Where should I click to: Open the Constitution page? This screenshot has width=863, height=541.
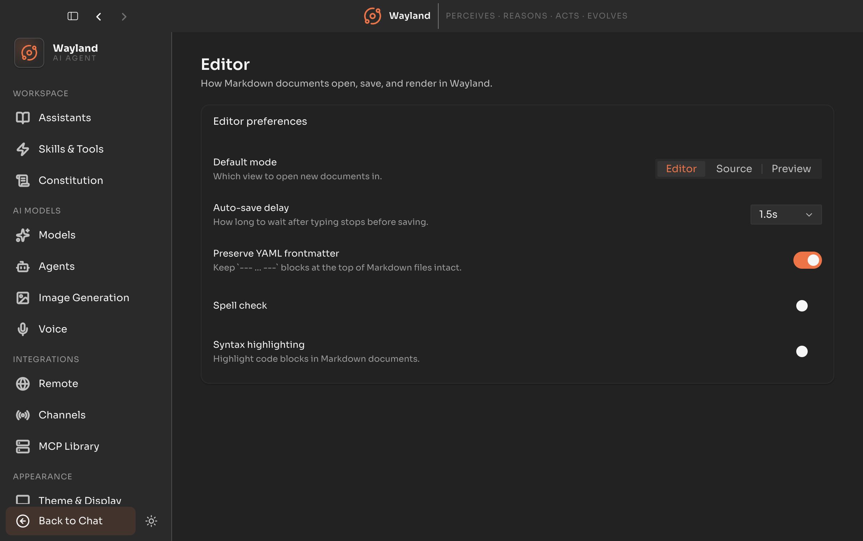86,181
